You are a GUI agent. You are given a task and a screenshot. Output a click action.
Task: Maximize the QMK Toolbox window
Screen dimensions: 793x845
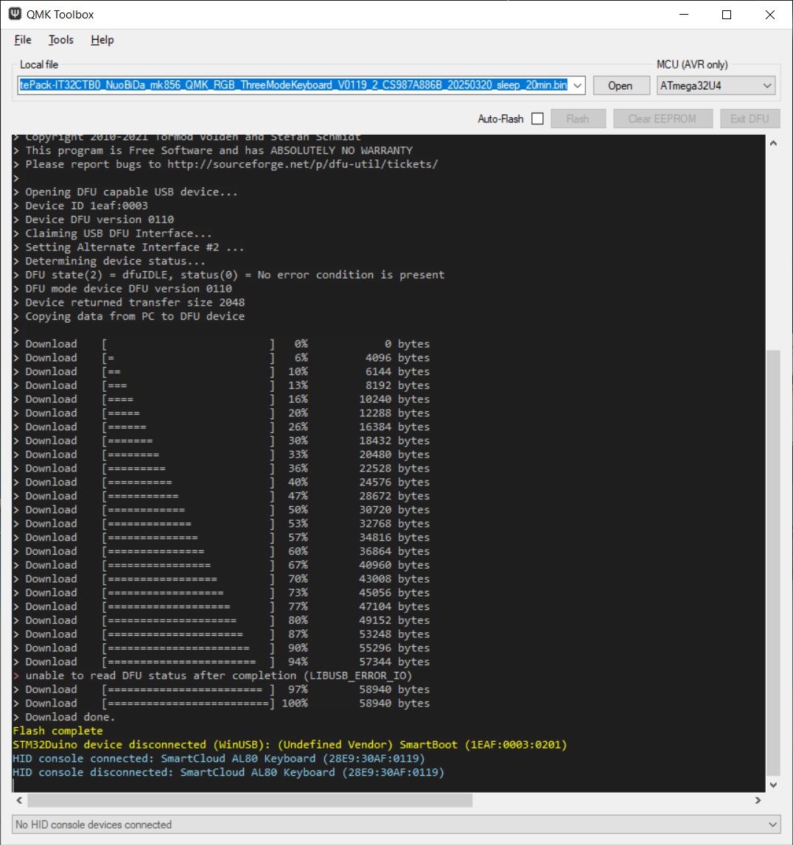coord(727,15)
